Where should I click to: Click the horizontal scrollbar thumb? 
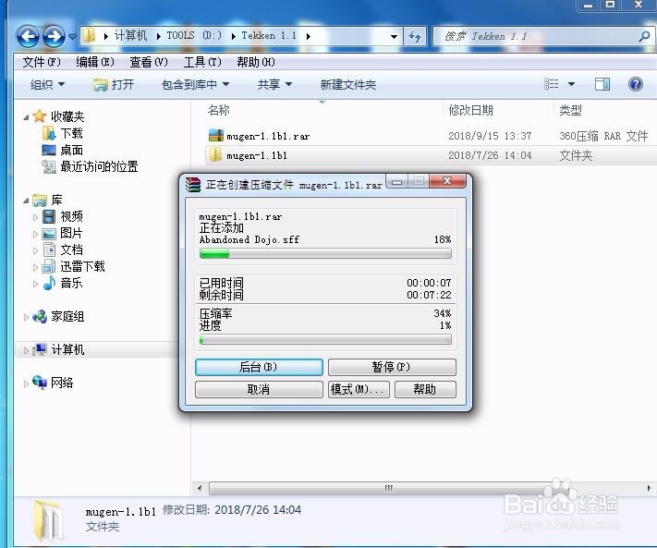pyautogui.click(x=389, y=488)
